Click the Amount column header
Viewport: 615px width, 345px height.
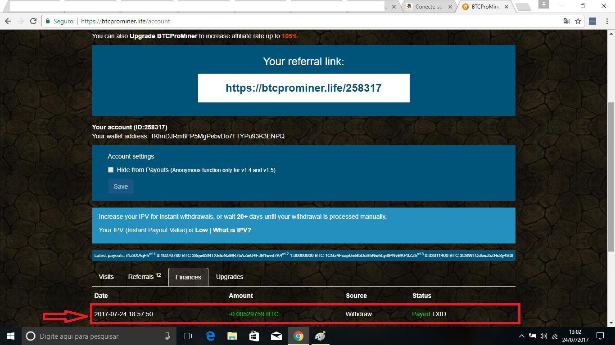coord(241,296)
